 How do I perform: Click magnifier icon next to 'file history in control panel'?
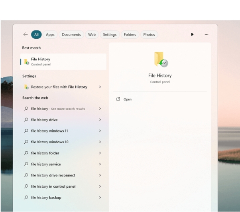click(26, 186)
